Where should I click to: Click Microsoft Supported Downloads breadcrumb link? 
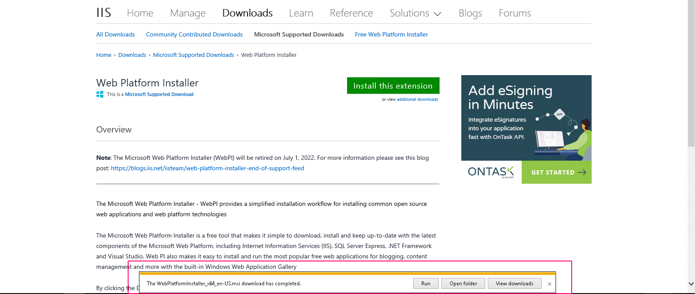[193, 55]
